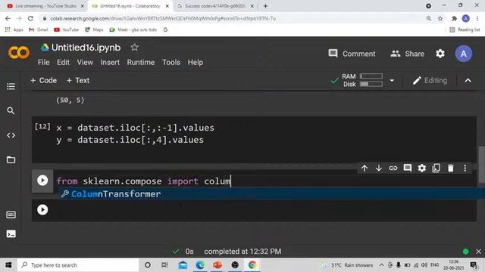Click the Share button

tap(408, 54)
